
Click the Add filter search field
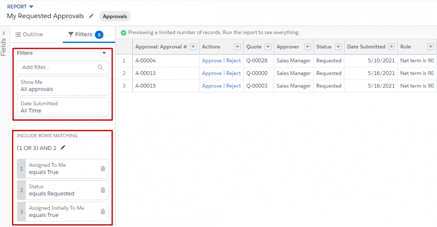tap(62, 67)
